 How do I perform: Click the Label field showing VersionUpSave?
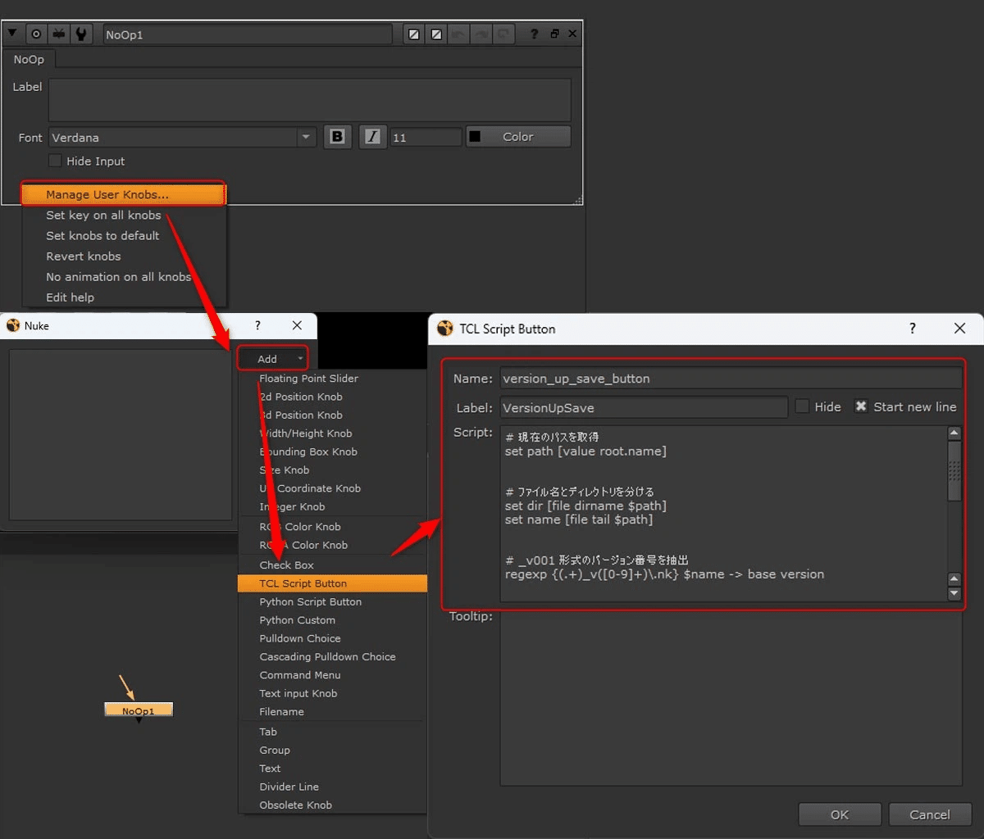point(644,407)
